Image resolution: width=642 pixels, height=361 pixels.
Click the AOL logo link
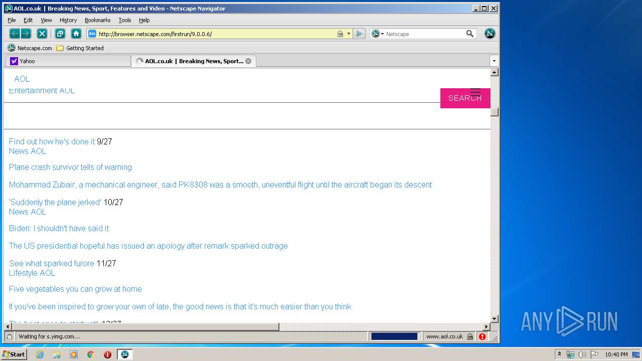22,79
